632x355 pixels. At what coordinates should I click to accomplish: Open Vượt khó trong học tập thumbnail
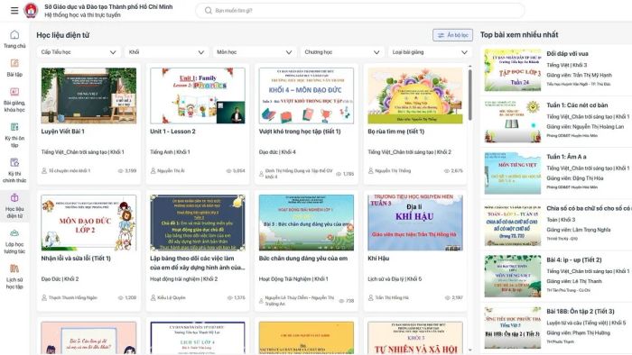coord(306,96)
